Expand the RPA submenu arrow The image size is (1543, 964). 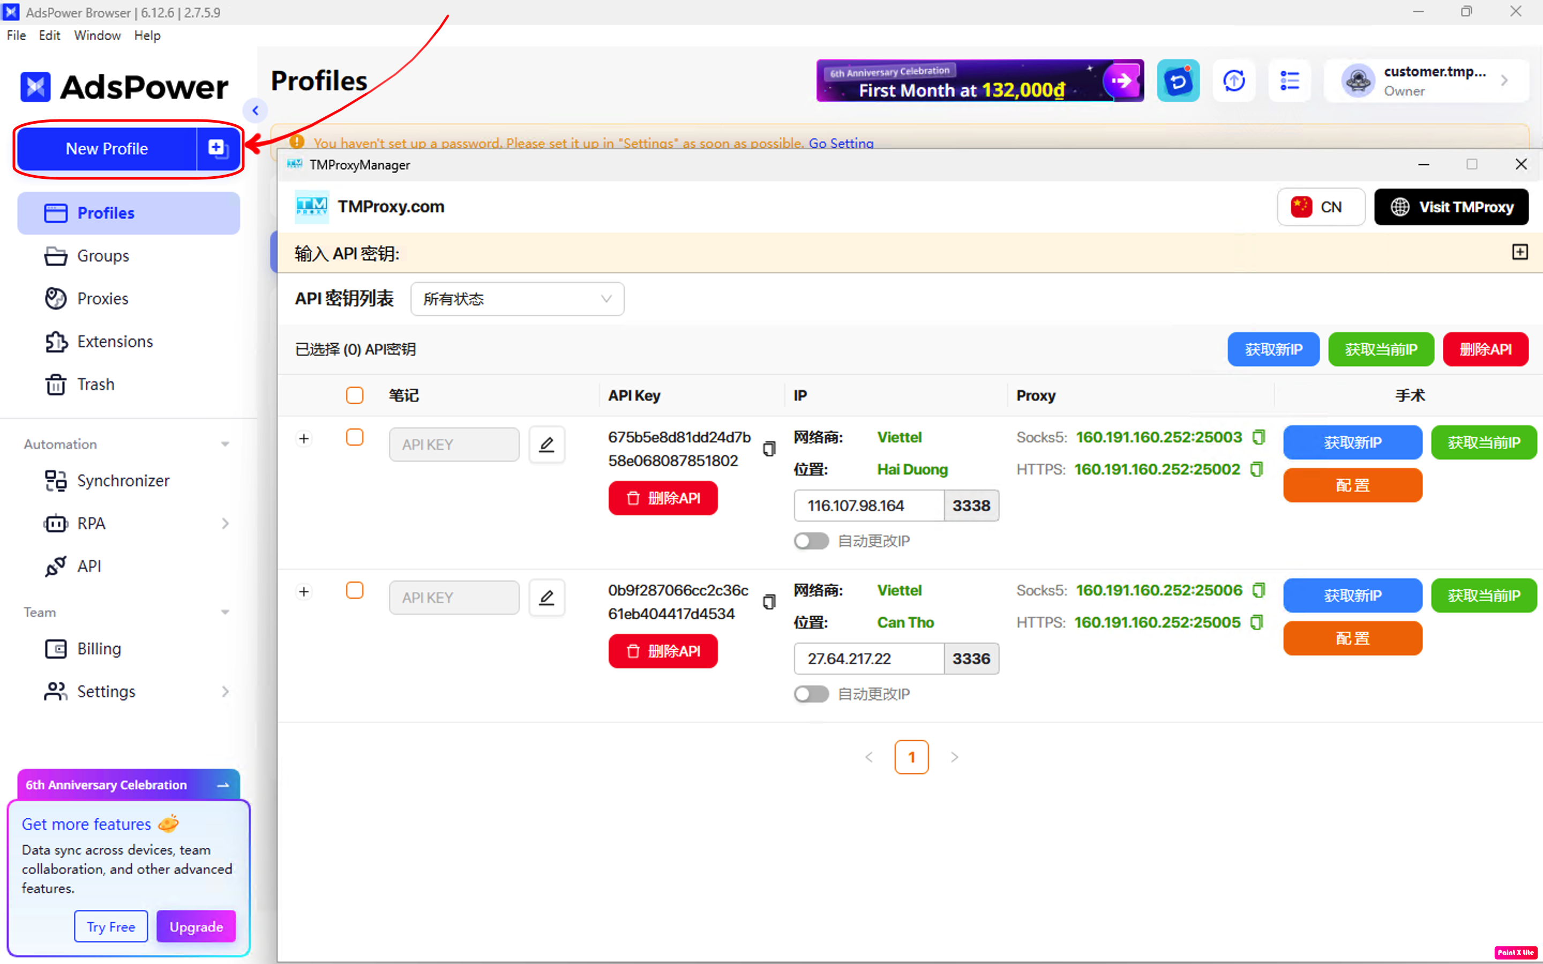point(225,523)
